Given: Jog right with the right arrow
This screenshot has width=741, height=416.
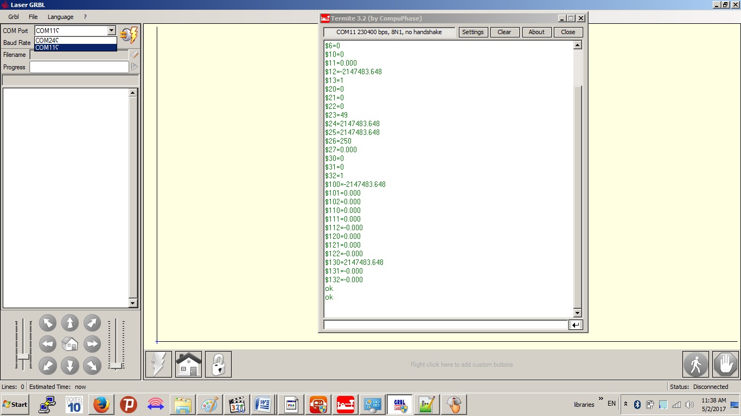Looking at the screenshot, I should point(92,344).
